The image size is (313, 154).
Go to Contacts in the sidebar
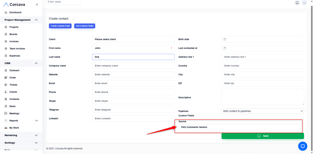click(x=14, y=99)
